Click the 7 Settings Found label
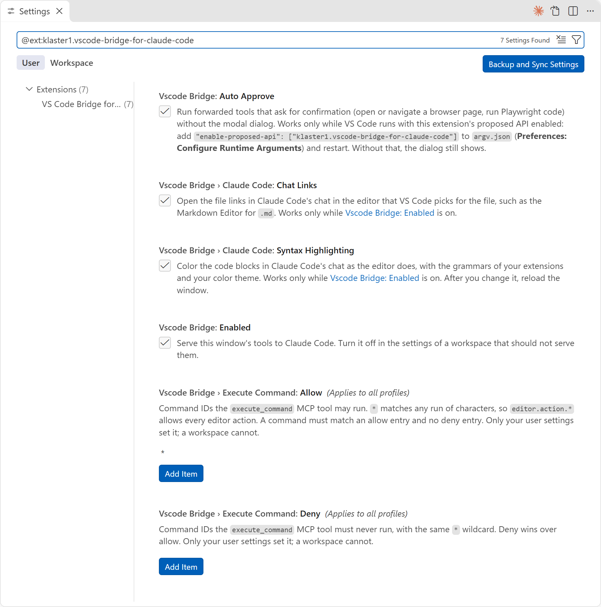The width and height of the screenshot is (601, 607). [x=525, y=40]
